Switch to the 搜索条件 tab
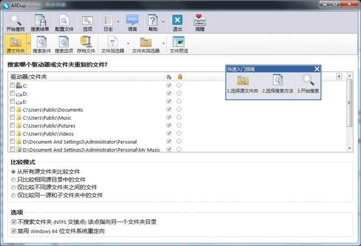The image size is (361, 246). click(x=42, y=45)
